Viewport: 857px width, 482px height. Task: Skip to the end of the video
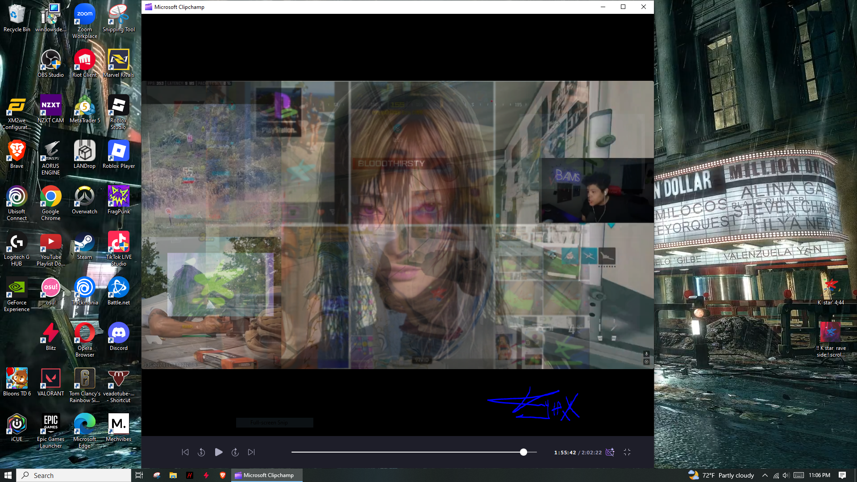251,452
